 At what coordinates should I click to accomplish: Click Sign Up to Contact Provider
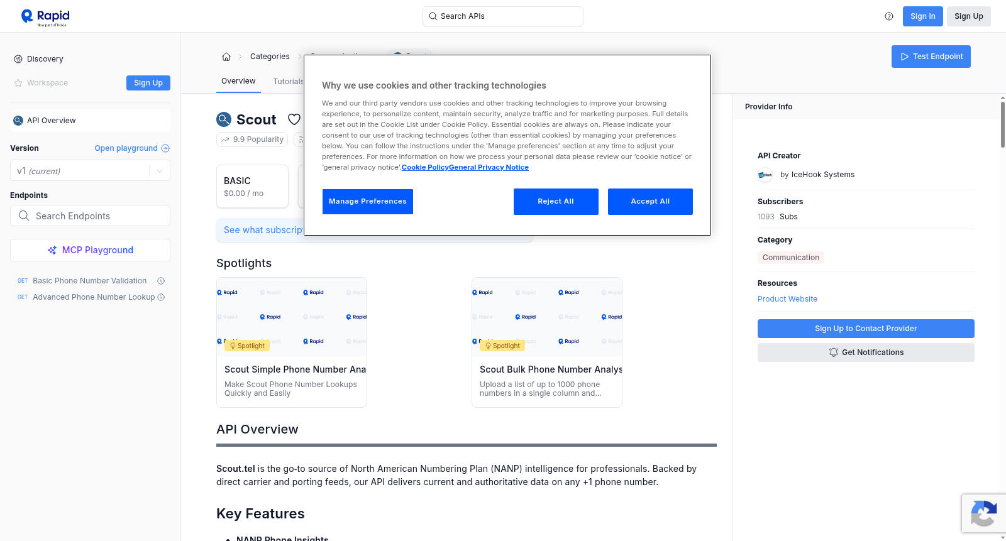pyautogui.click(x=866, y=329)
